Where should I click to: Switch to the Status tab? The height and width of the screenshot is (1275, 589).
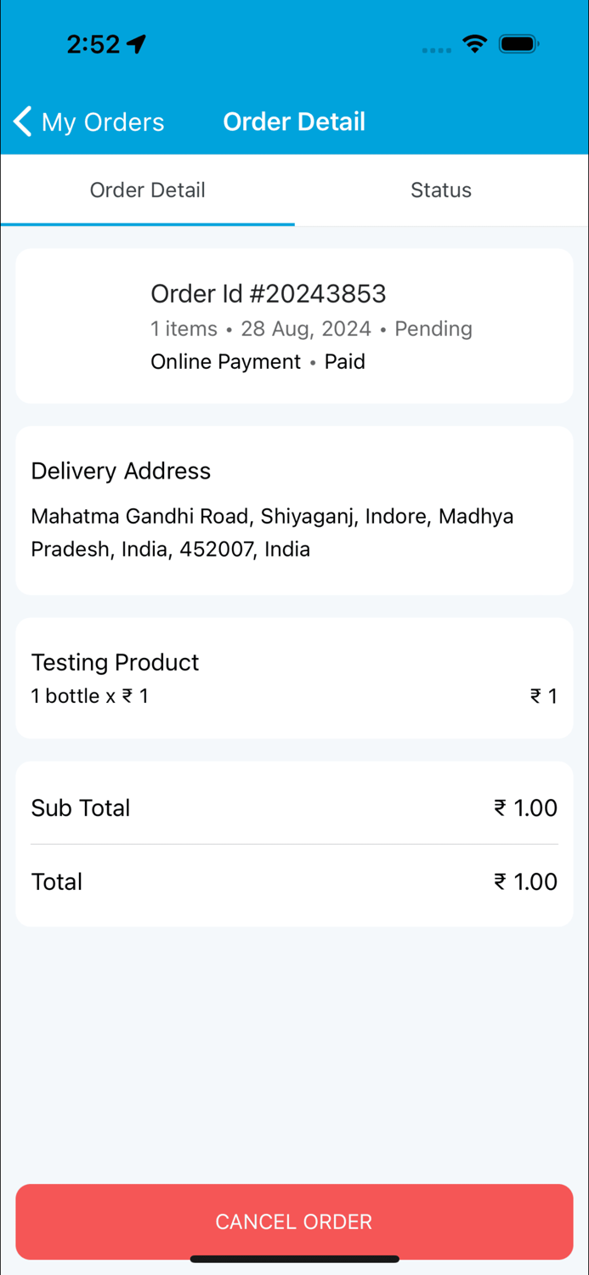tap(441, 190)
